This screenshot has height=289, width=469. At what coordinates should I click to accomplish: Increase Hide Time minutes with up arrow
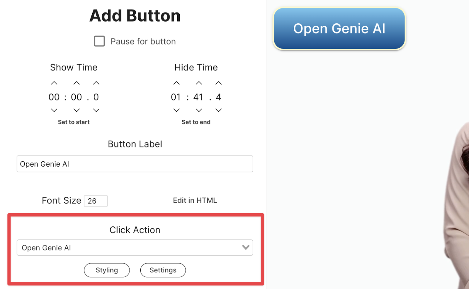[176, 83]
